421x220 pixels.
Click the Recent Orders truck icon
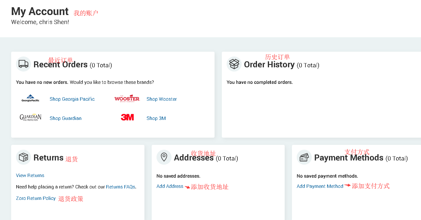click(23, 64)
